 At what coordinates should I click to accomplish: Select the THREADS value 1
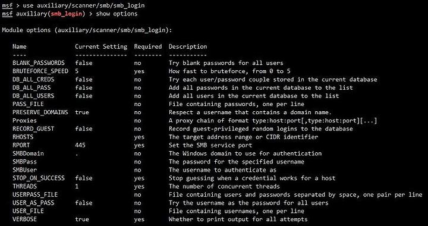coord(77,186)
